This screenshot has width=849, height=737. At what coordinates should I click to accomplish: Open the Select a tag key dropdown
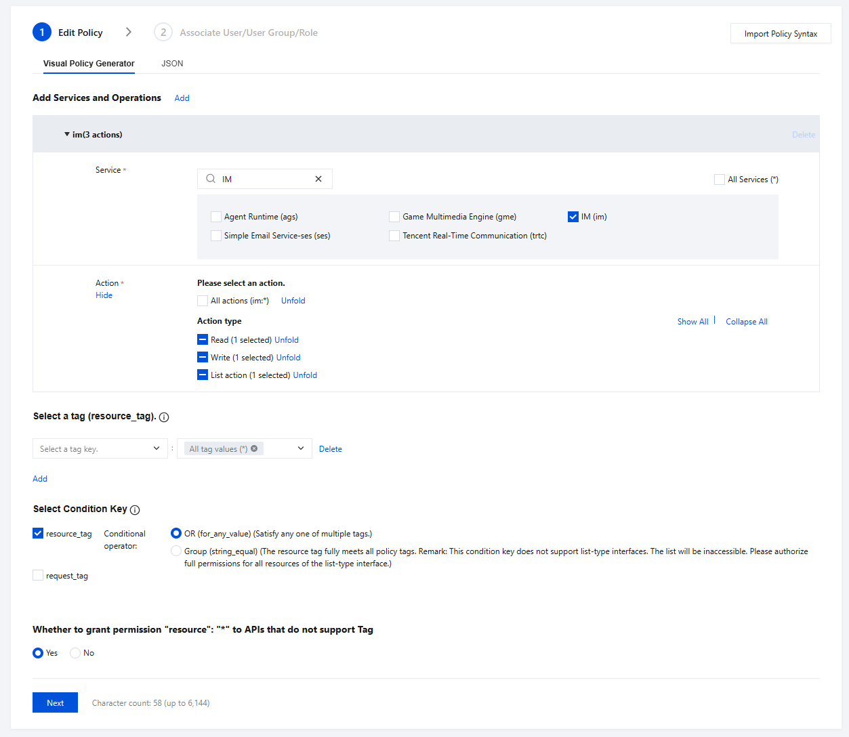pyautogui.click(x=100, y=448)
